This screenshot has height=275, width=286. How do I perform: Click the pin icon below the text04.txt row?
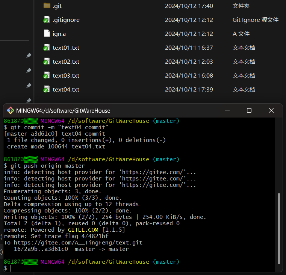click(x=29, y=100)
